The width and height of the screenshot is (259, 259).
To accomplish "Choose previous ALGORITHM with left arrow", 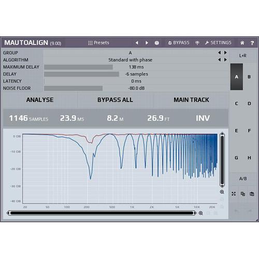I will tap(219, 60).
